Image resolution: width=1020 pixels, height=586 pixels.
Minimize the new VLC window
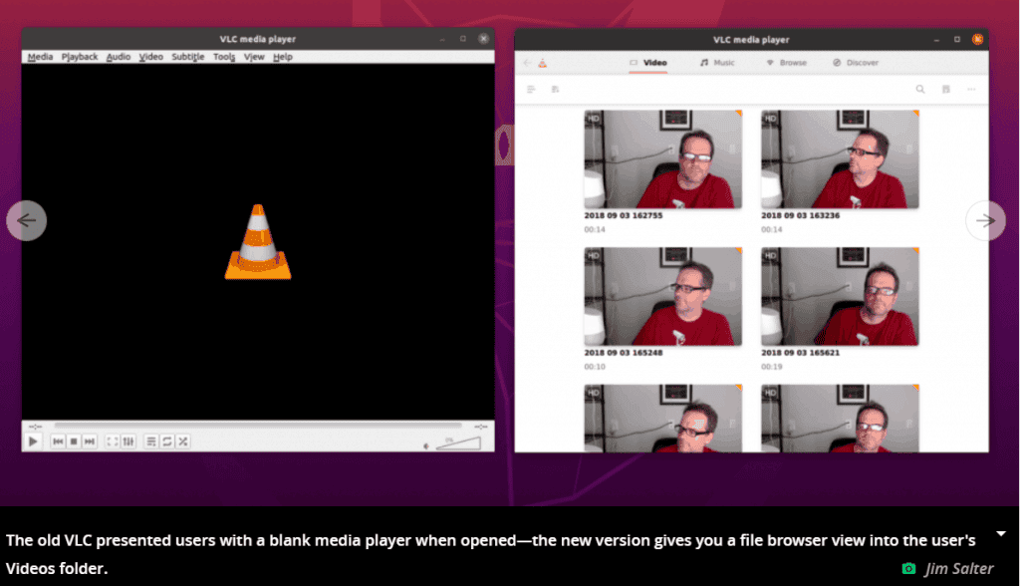936,40
